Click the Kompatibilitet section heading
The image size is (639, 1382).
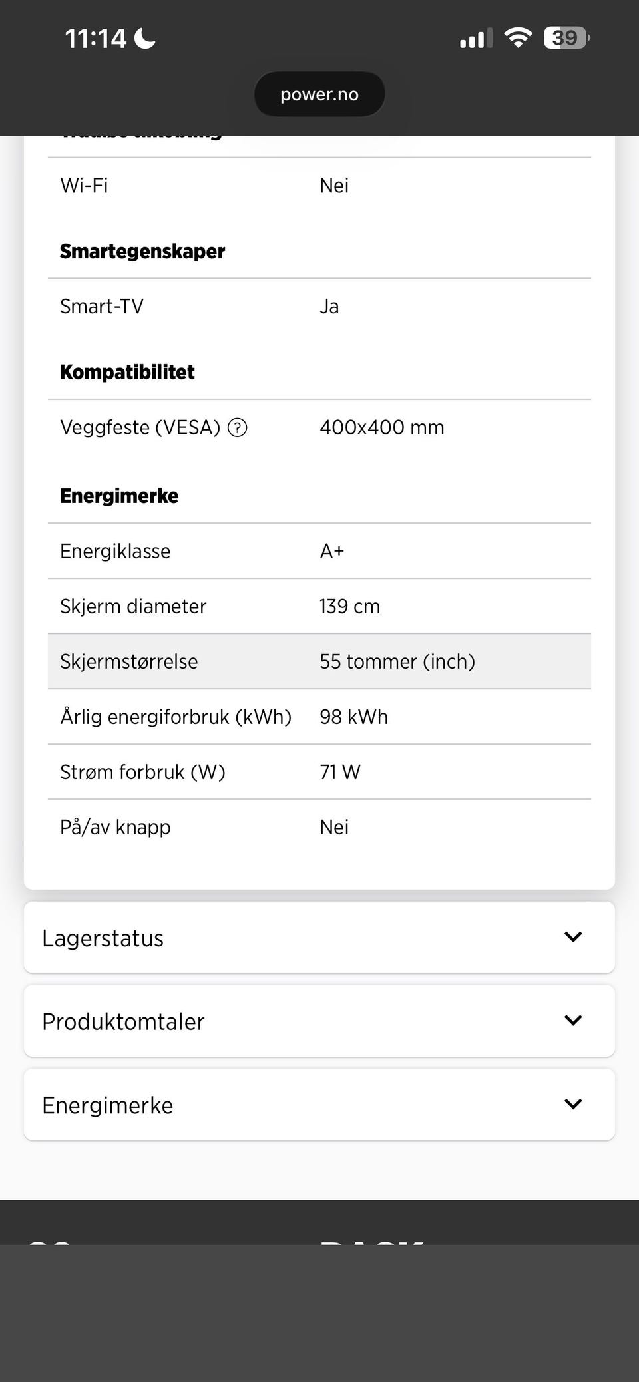(127, 372)
